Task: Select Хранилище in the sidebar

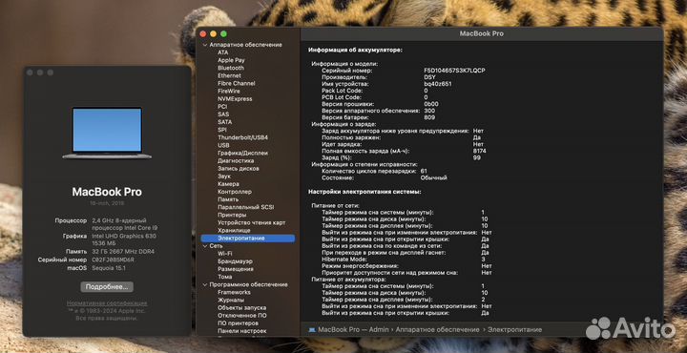Action: [234, 230]
